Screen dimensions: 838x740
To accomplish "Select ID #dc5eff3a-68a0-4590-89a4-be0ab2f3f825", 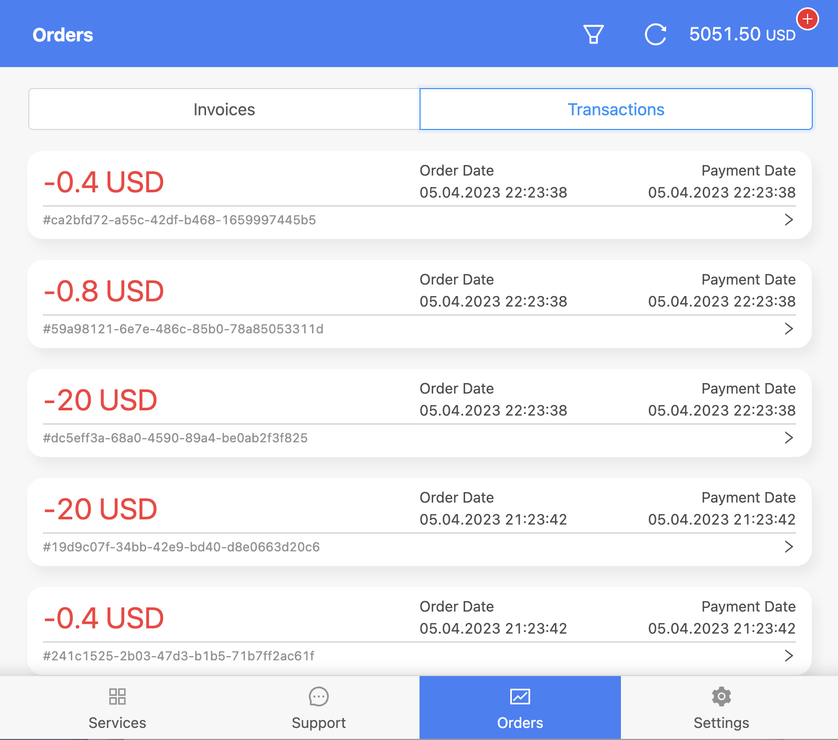I will pos(175,438).
